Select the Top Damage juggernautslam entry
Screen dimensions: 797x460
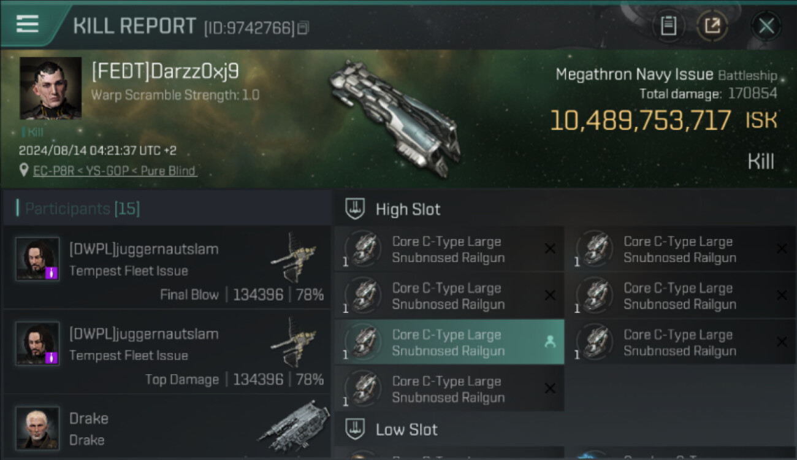(x=167, y=351)
